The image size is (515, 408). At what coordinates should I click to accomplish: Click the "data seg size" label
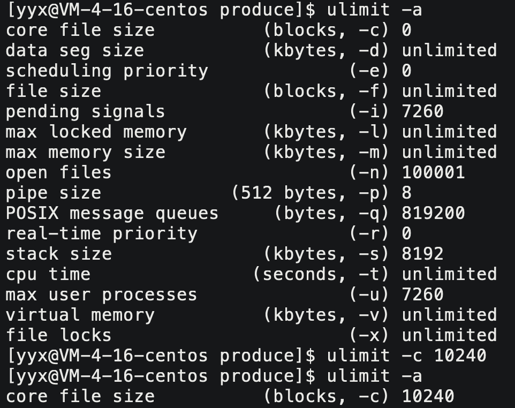pos(75,50)
